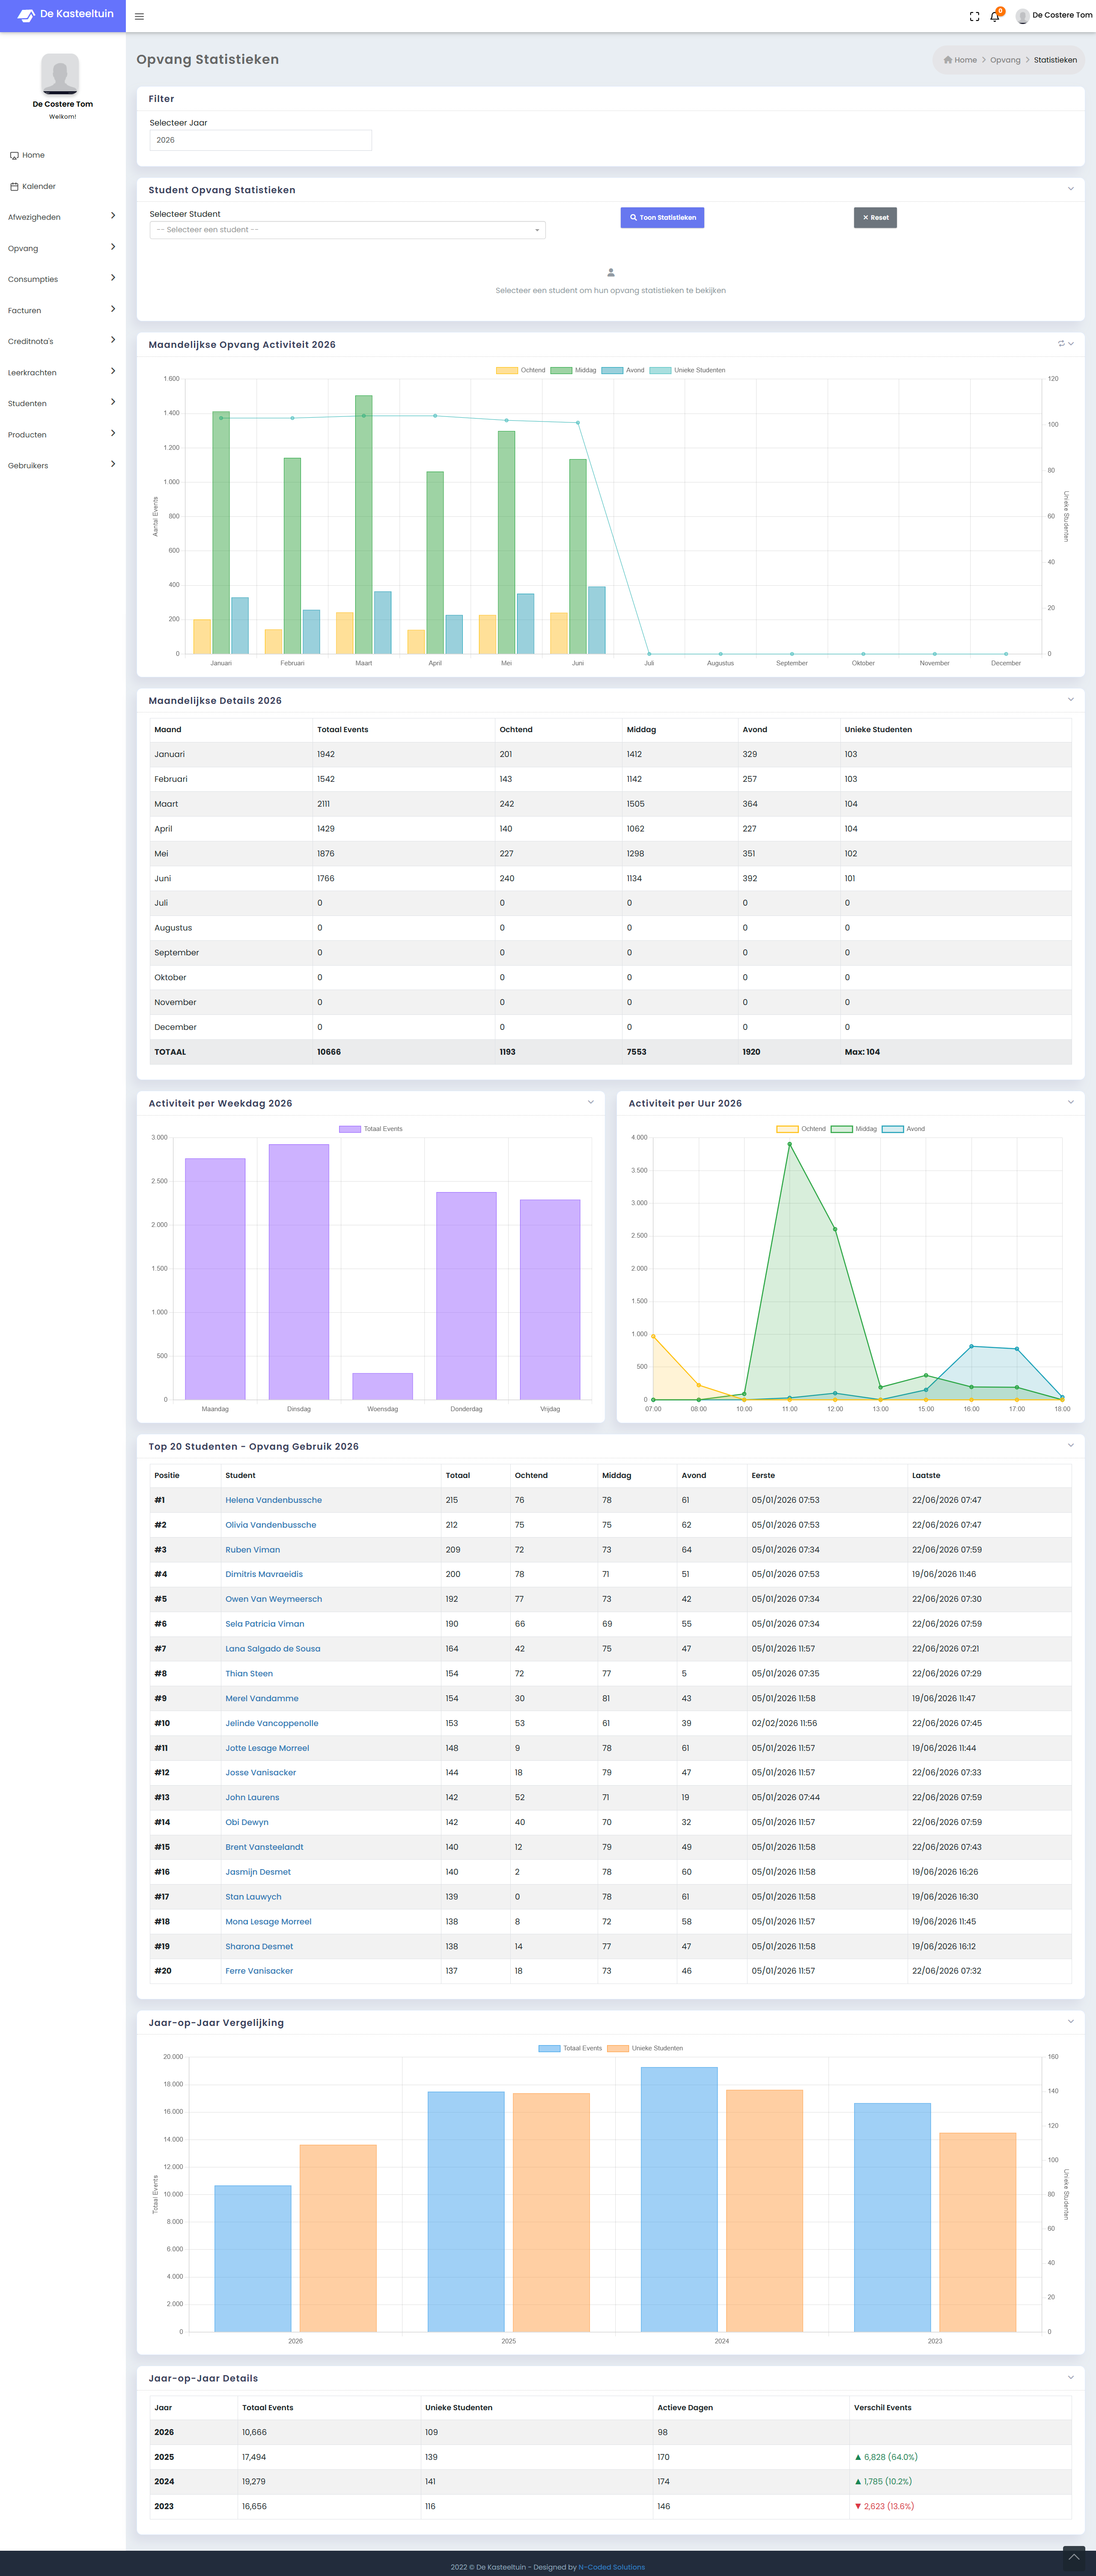The image size is (1096, 2576).
Task: Expand the Studenten sidebar menu
Action: coord(63,403)
